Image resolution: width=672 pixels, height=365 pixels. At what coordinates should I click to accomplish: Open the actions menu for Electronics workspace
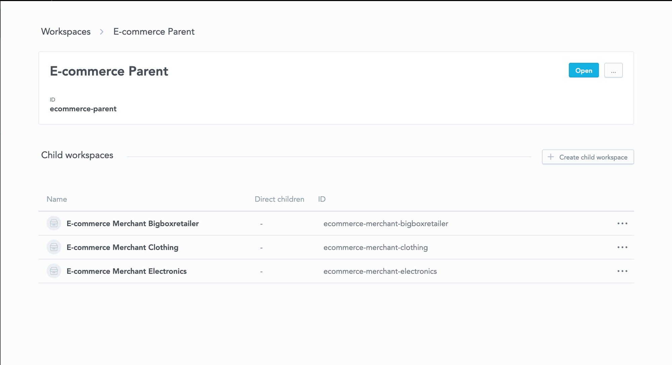coord(623,271)
